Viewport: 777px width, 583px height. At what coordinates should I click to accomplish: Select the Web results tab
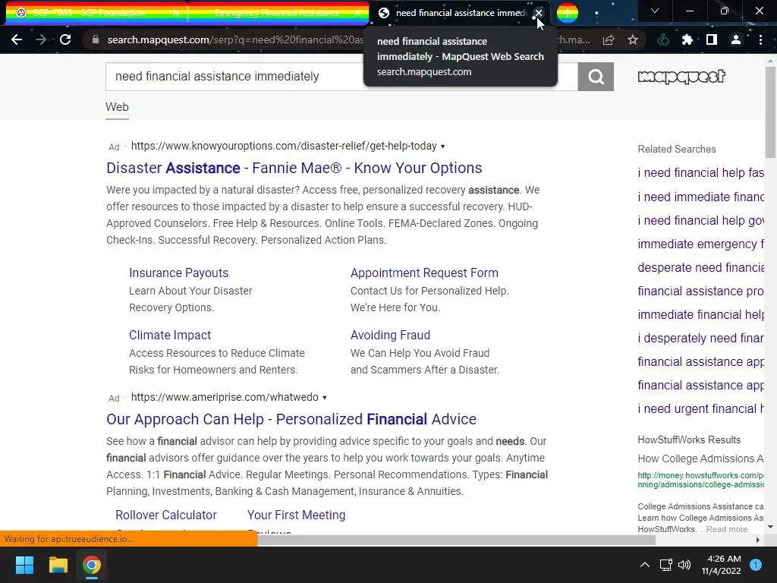[x=117, y=107]
